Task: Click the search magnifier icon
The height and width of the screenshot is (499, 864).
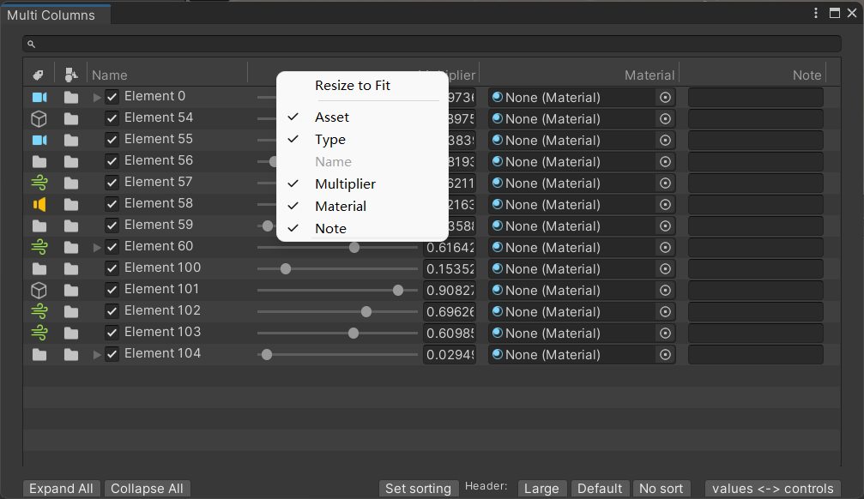Action: pos(32,44)
